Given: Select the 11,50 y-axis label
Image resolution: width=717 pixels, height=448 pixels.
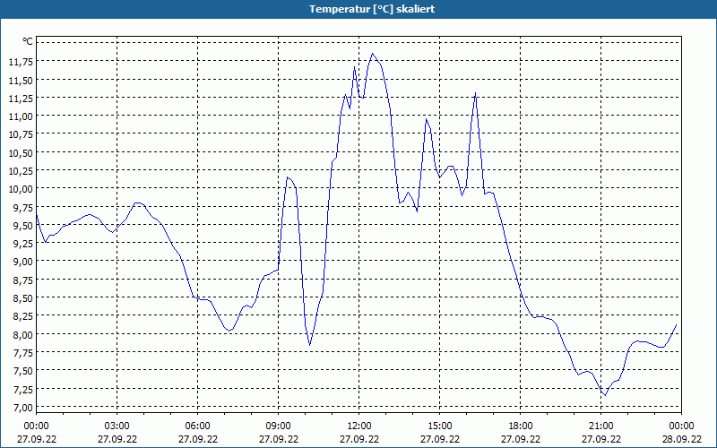Looking at the screenshot, I should pos(21,80).
